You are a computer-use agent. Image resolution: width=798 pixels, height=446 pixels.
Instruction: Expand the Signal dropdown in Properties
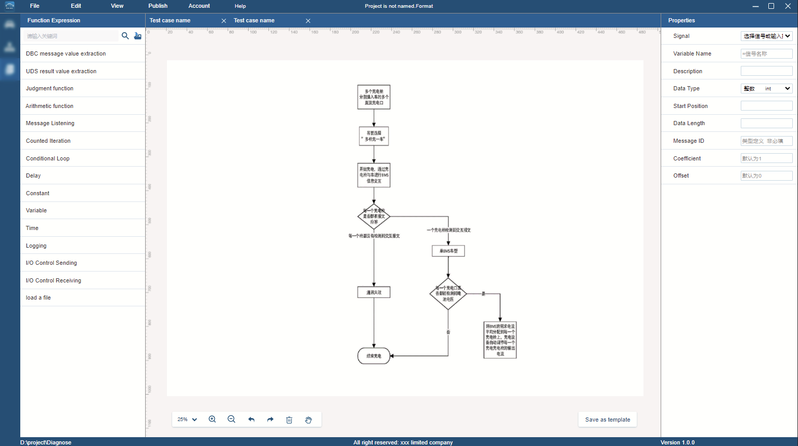pyautogui.click(x=766, y=36)
